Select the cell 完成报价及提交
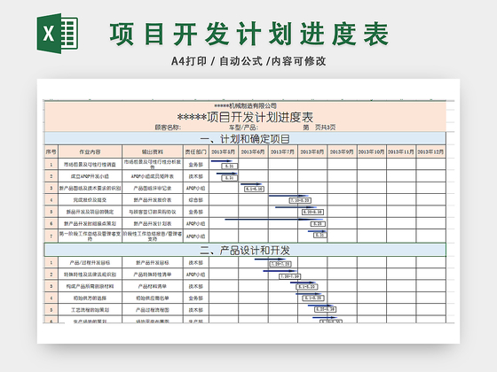The image size is (497, 372). click(x=90, y=200)
